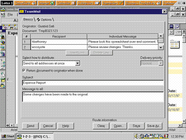The image size is (186, 140).
Task: Click the Internet search flashlight icon
Action: (x=3, y=61)
